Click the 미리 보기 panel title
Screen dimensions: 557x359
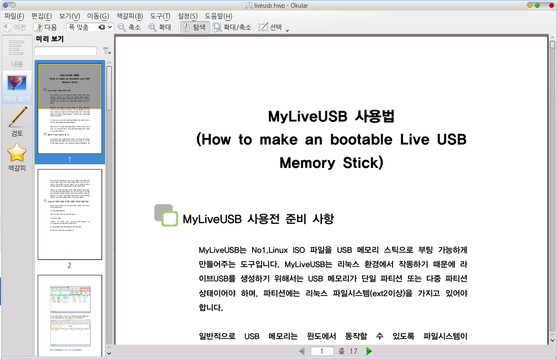pos(50,39)
